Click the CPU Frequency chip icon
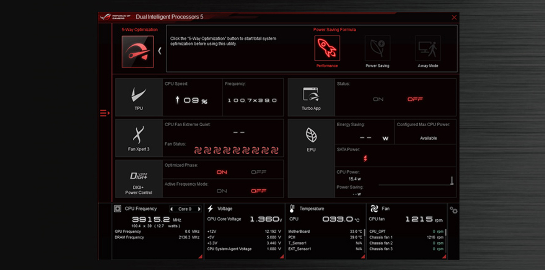The height and width of the screenshot is (270, 545). point(118,208)
